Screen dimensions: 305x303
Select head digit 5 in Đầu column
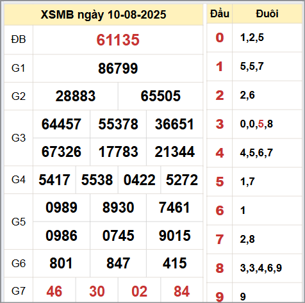[x=220, y=182]
